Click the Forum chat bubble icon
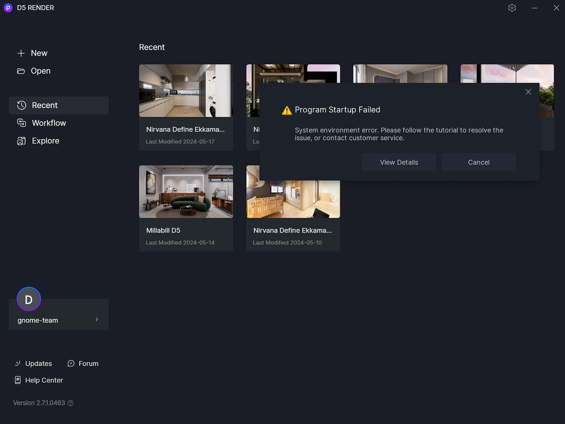This screenshot has height=424, width=565. pyautogui.click(x=71, y=363)
